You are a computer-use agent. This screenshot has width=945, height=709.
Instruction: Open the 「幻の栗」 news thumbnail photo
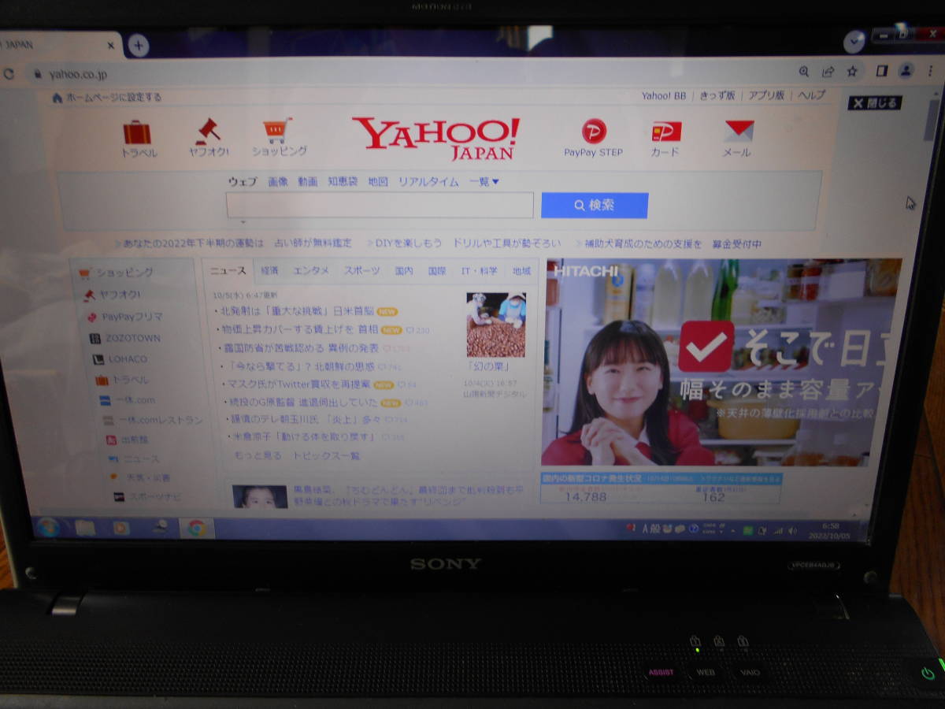pyautogui.click(x=496, y=325)
